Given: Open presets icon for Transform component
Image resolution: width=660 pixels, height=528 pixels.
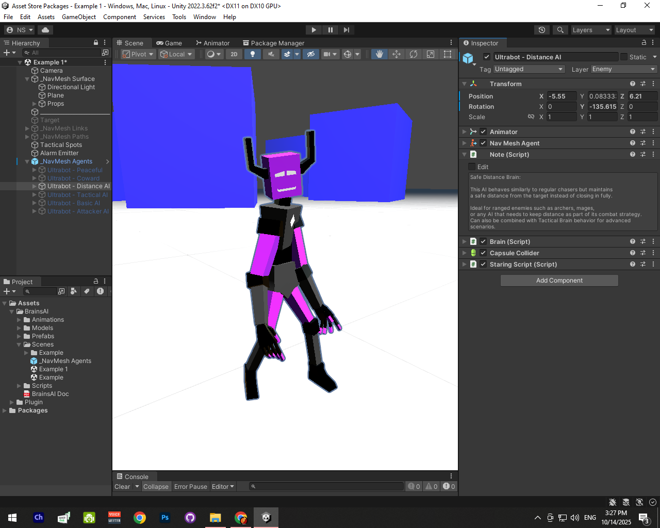Looking at the screenshot, I should [x=643, y=84].
